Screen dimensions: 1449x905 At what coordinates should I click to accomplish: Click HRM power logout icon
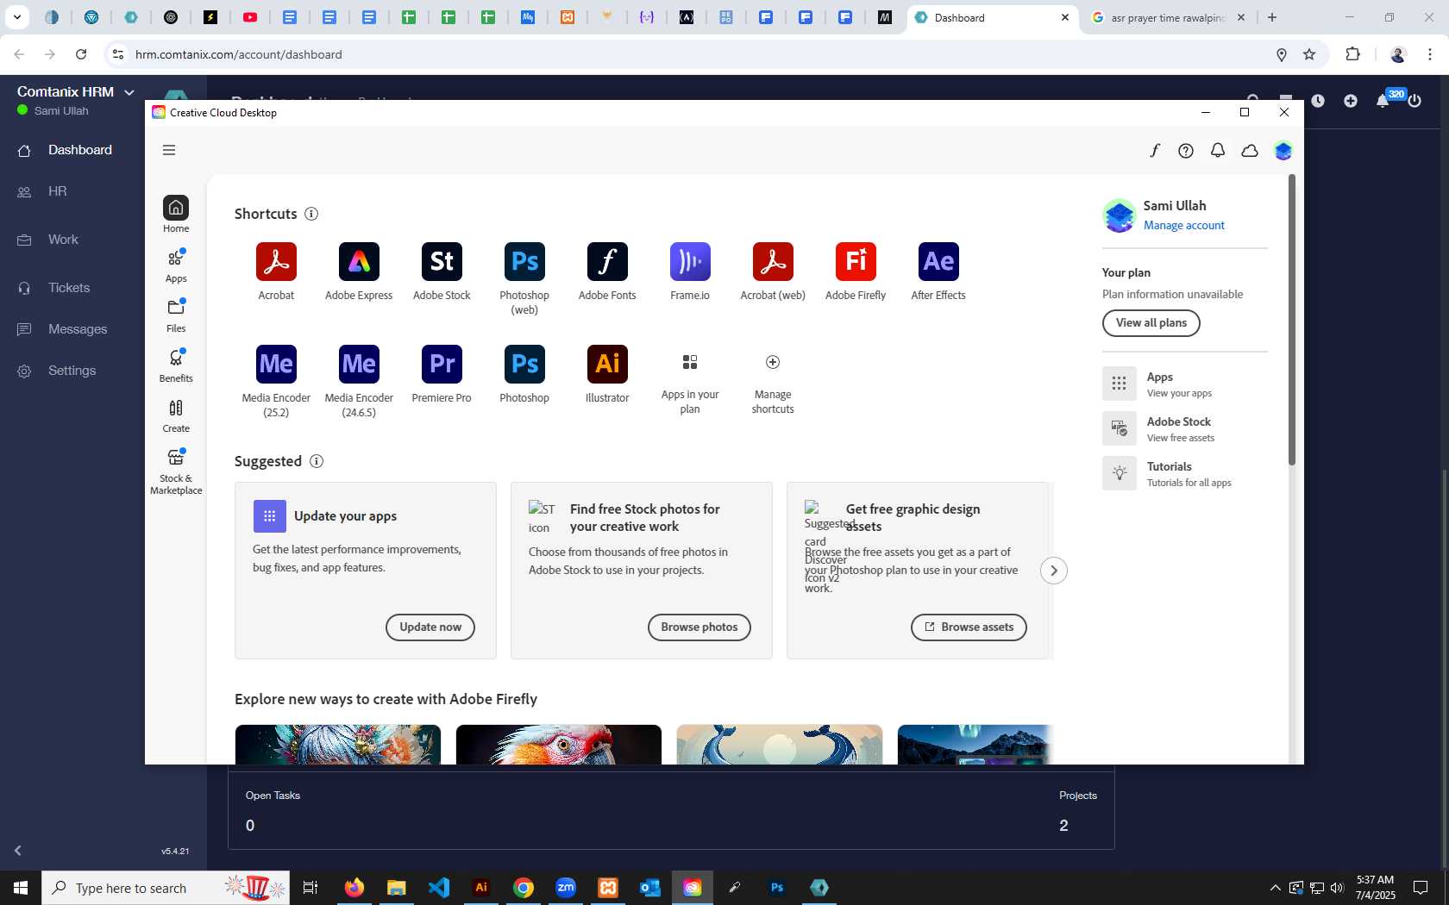(x=1414, y=101)
